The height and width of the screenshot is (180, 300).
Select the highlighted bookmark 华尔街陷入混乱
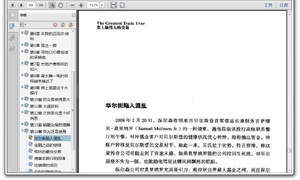pyautogui.click(x=52, y=138)
